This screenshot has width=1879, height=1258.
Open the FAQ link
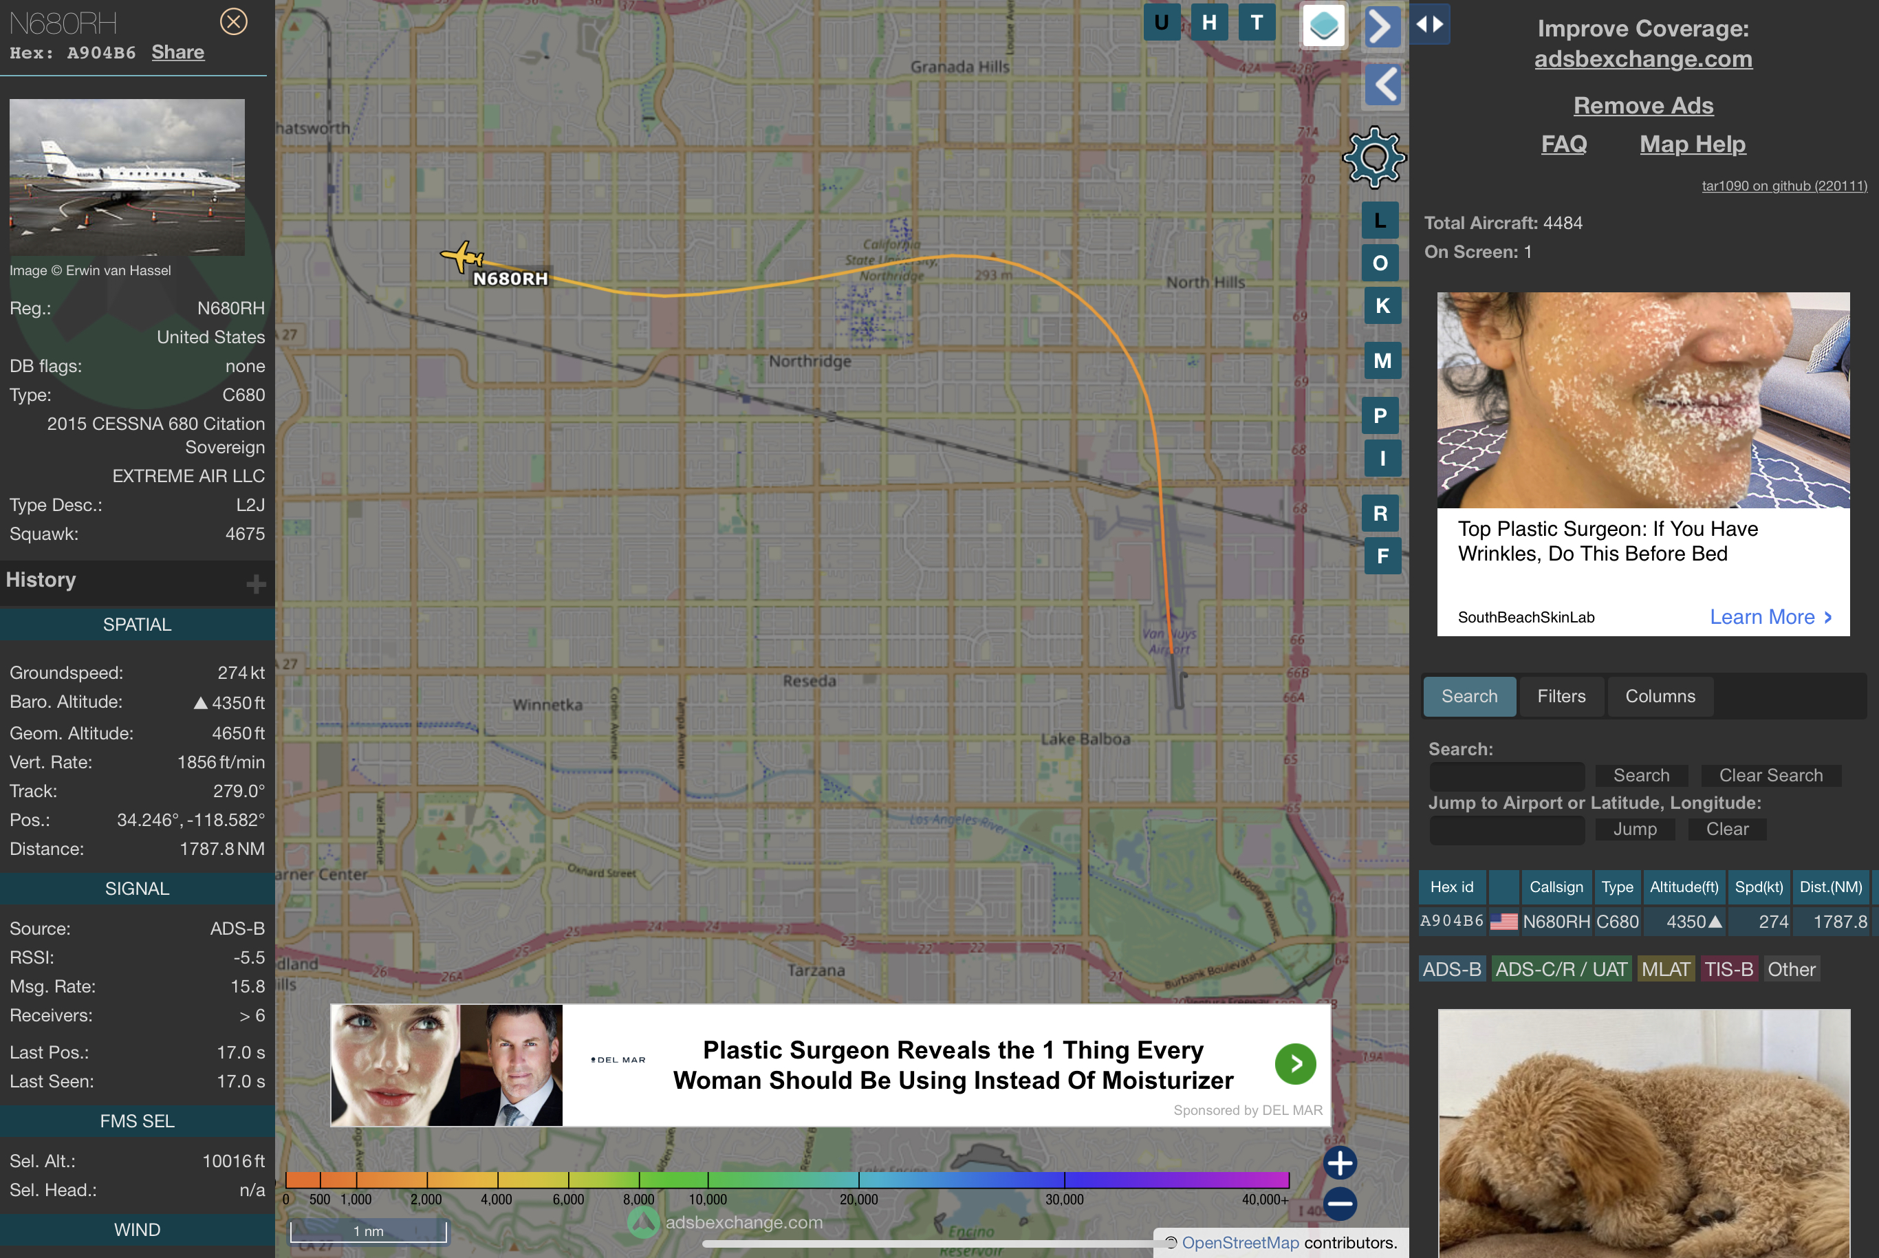pyautogui.click(x=1564, y=144)
